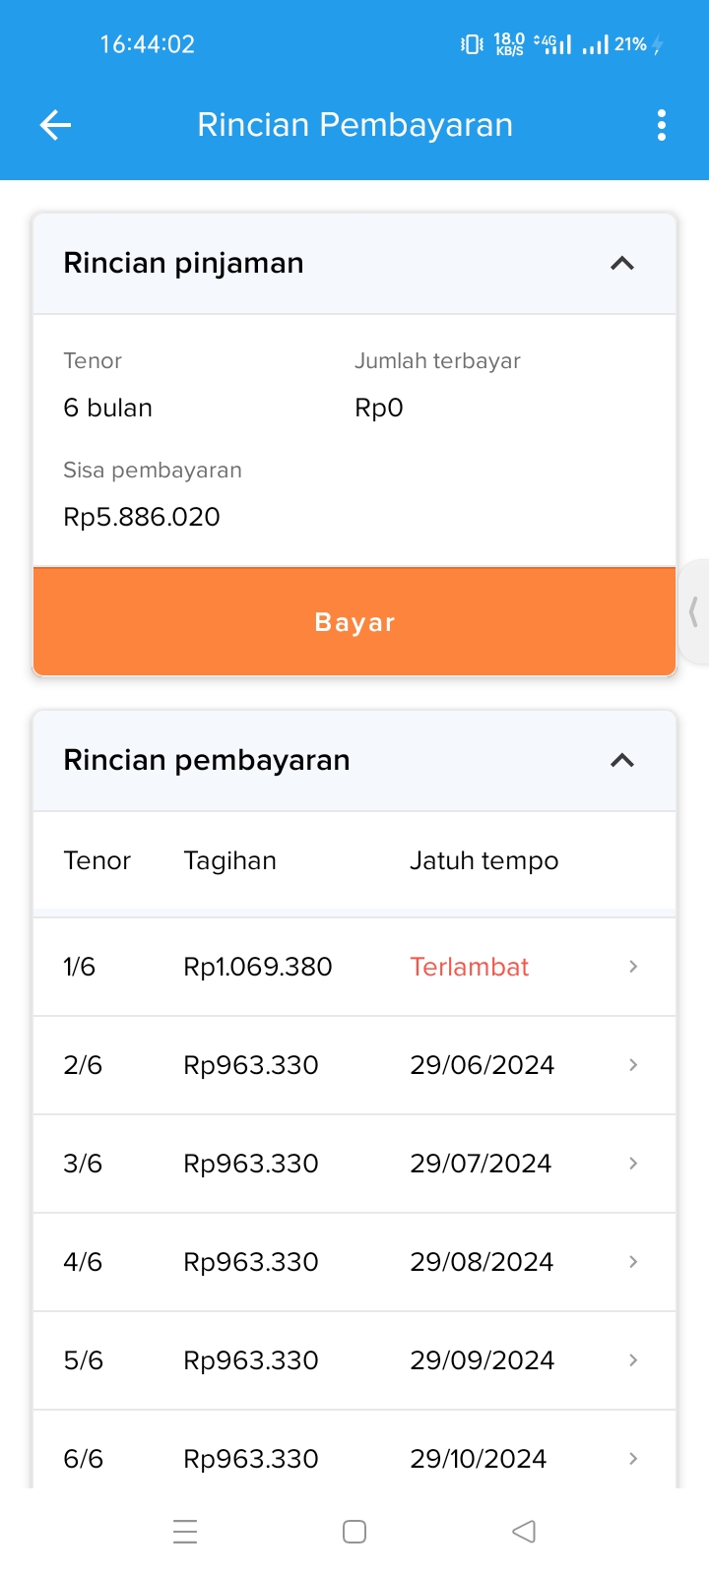Tap the Rp1.069.380 bill amount

click(x=258, y=967)
